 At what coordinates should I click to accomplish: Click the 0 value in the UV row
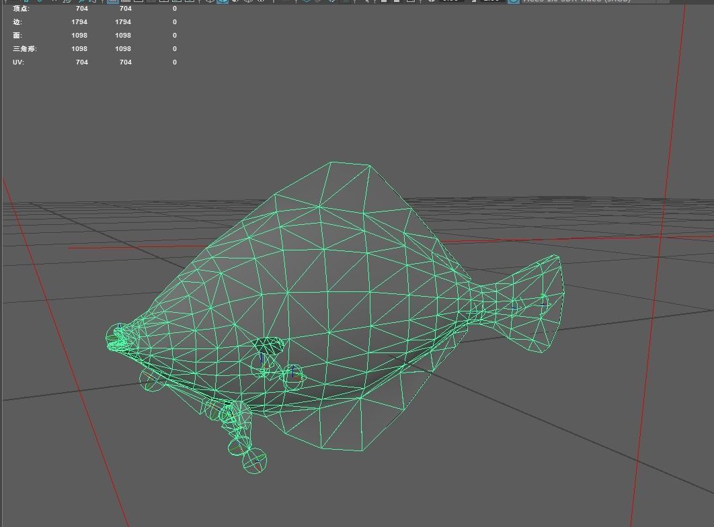coord(174,62)
